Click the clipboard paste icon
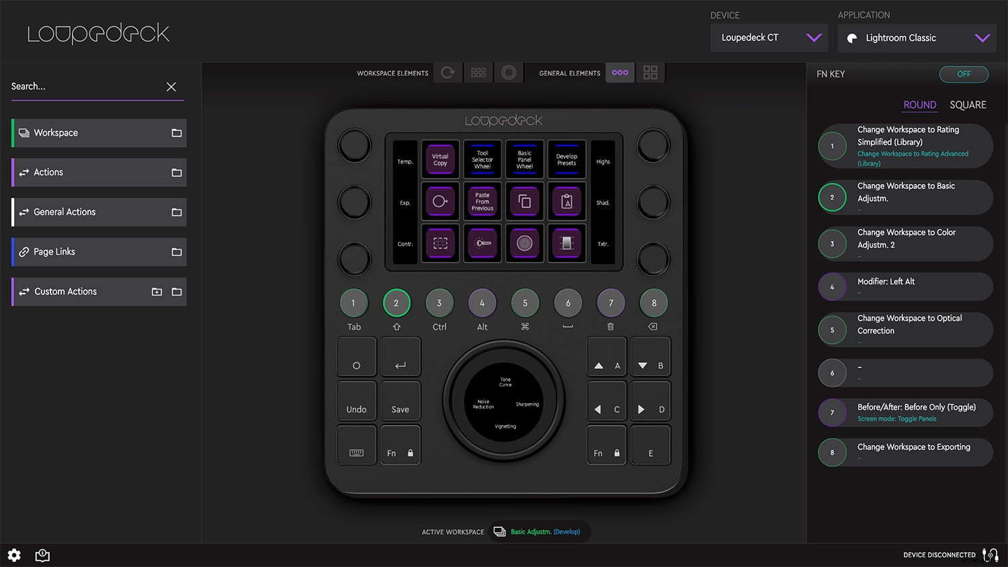The width and height of the screenshot is (1008, 567). [566, 201]
